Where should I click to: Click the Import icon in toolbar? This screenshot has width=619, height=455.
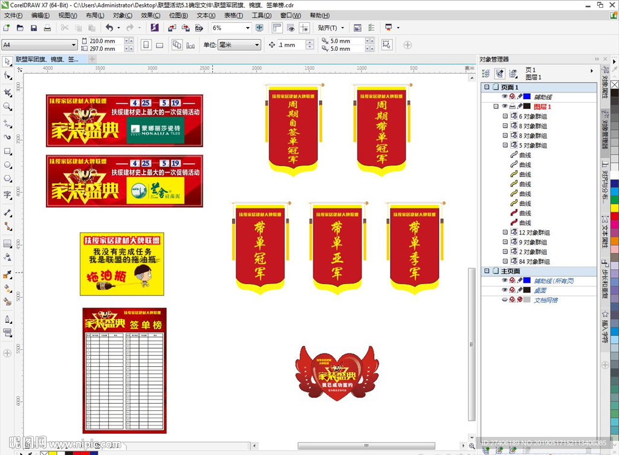[172, 28]
